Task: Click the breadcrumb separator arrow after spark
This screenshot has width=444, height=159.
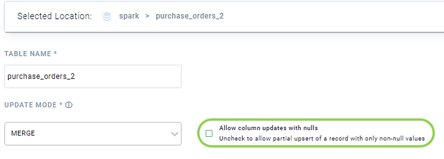Action: pos(147,16)
